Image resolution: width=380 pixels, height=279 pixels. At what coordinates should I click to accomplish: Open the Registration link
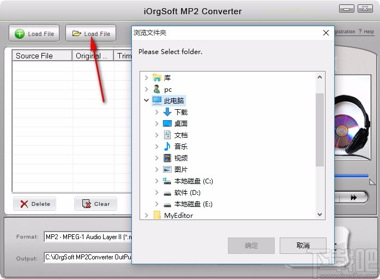pyautogui.click(x=345, y=32)
